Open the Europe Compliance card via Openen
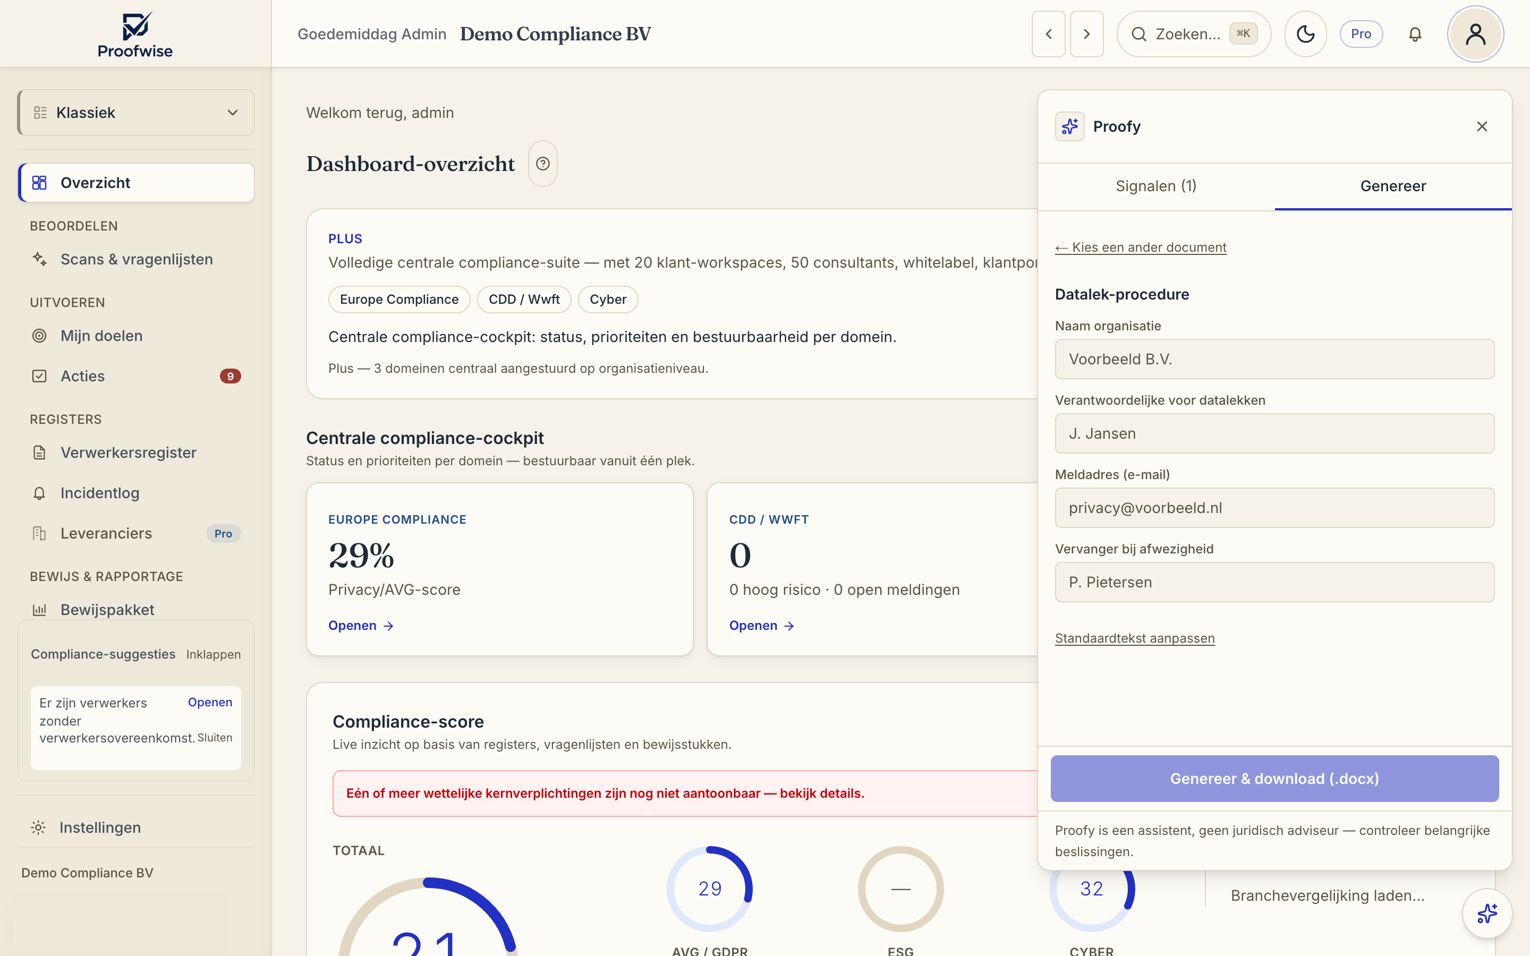The height and width of the screenshot is (956, 1530). pyautogui.click(x=361, y=626)
